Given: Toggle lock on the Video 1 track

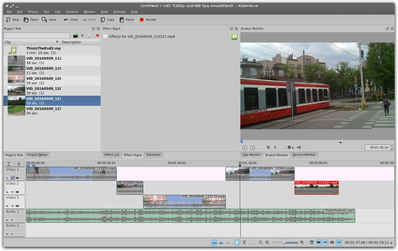Looking at the screenshot, I should pos(7,178).
